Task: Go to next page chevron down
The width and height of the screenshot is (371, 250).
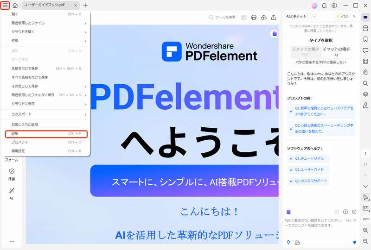Action: (x=365, y=187)
